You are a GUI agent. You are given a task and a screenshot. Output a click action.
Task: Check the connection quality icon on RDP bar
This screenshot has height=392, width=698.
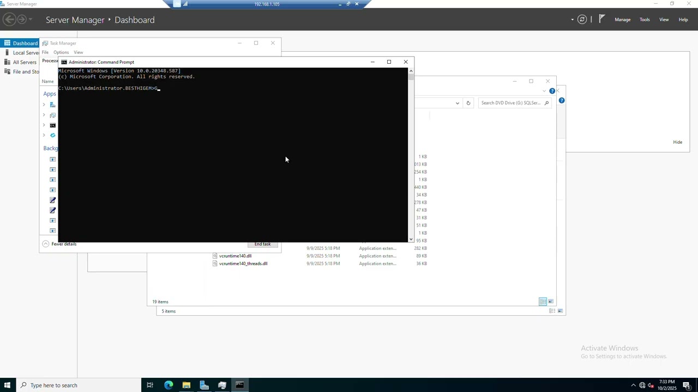coord(185,4)
